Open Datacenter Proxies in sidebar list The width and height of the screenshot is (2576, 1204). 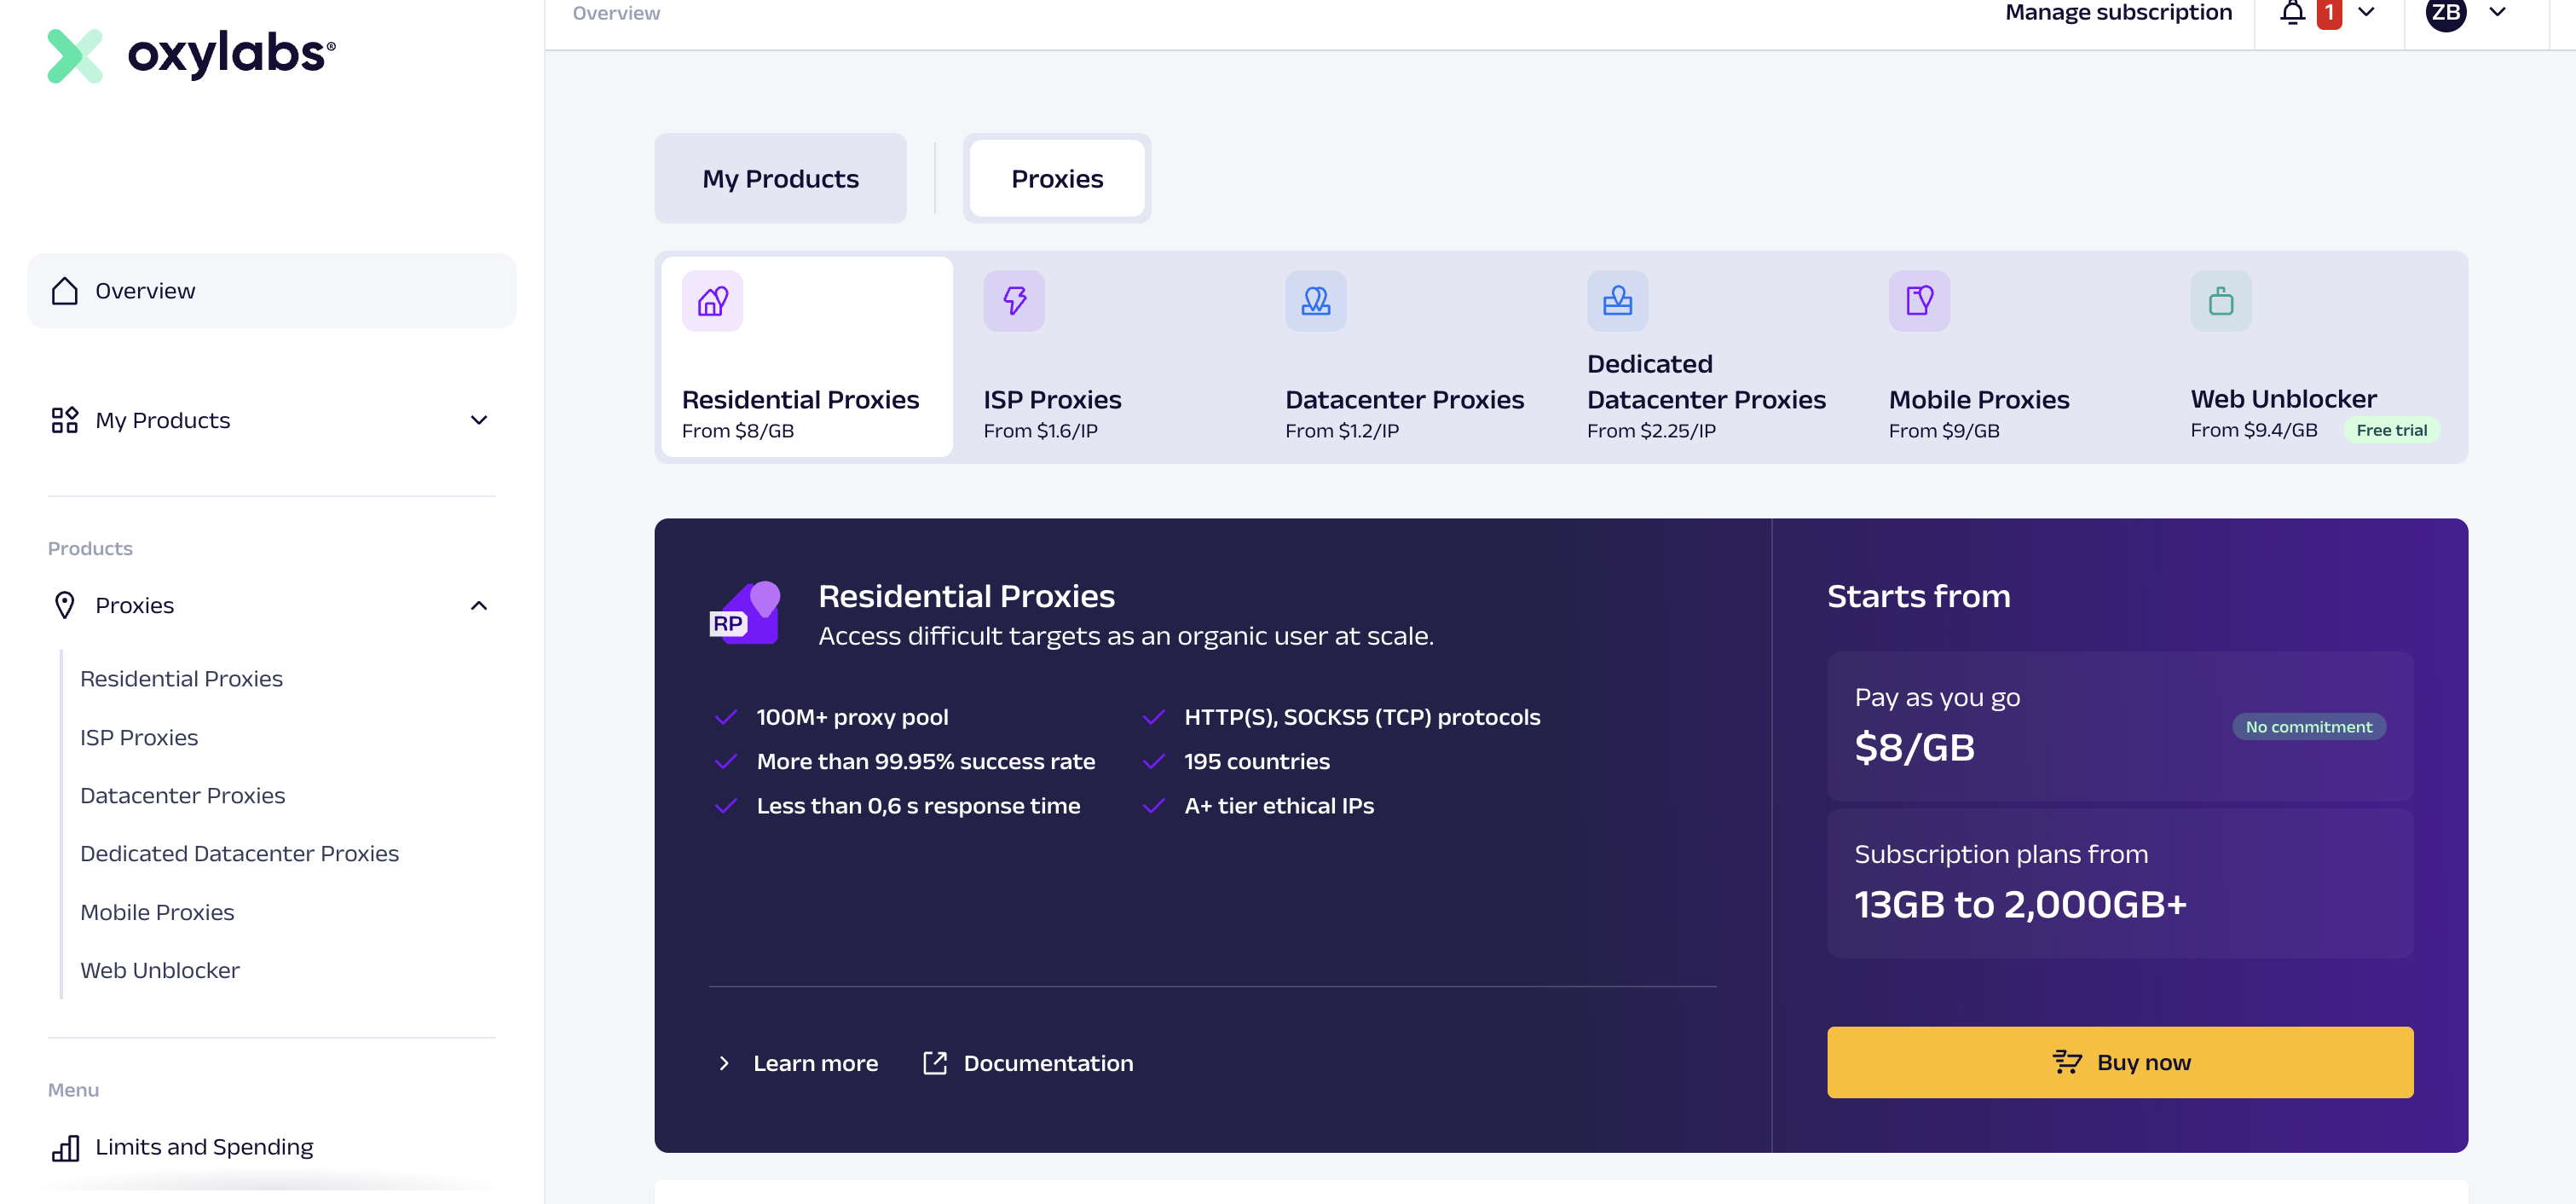pyautogui.click(x=182, y=795)
